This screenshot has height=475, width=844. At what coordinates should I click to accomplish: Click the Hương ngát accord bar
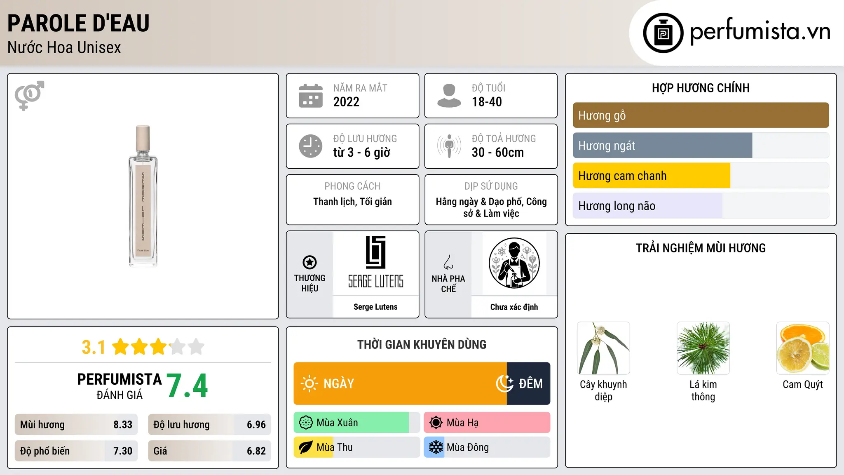pyautogui.click(x=701, y=146)
